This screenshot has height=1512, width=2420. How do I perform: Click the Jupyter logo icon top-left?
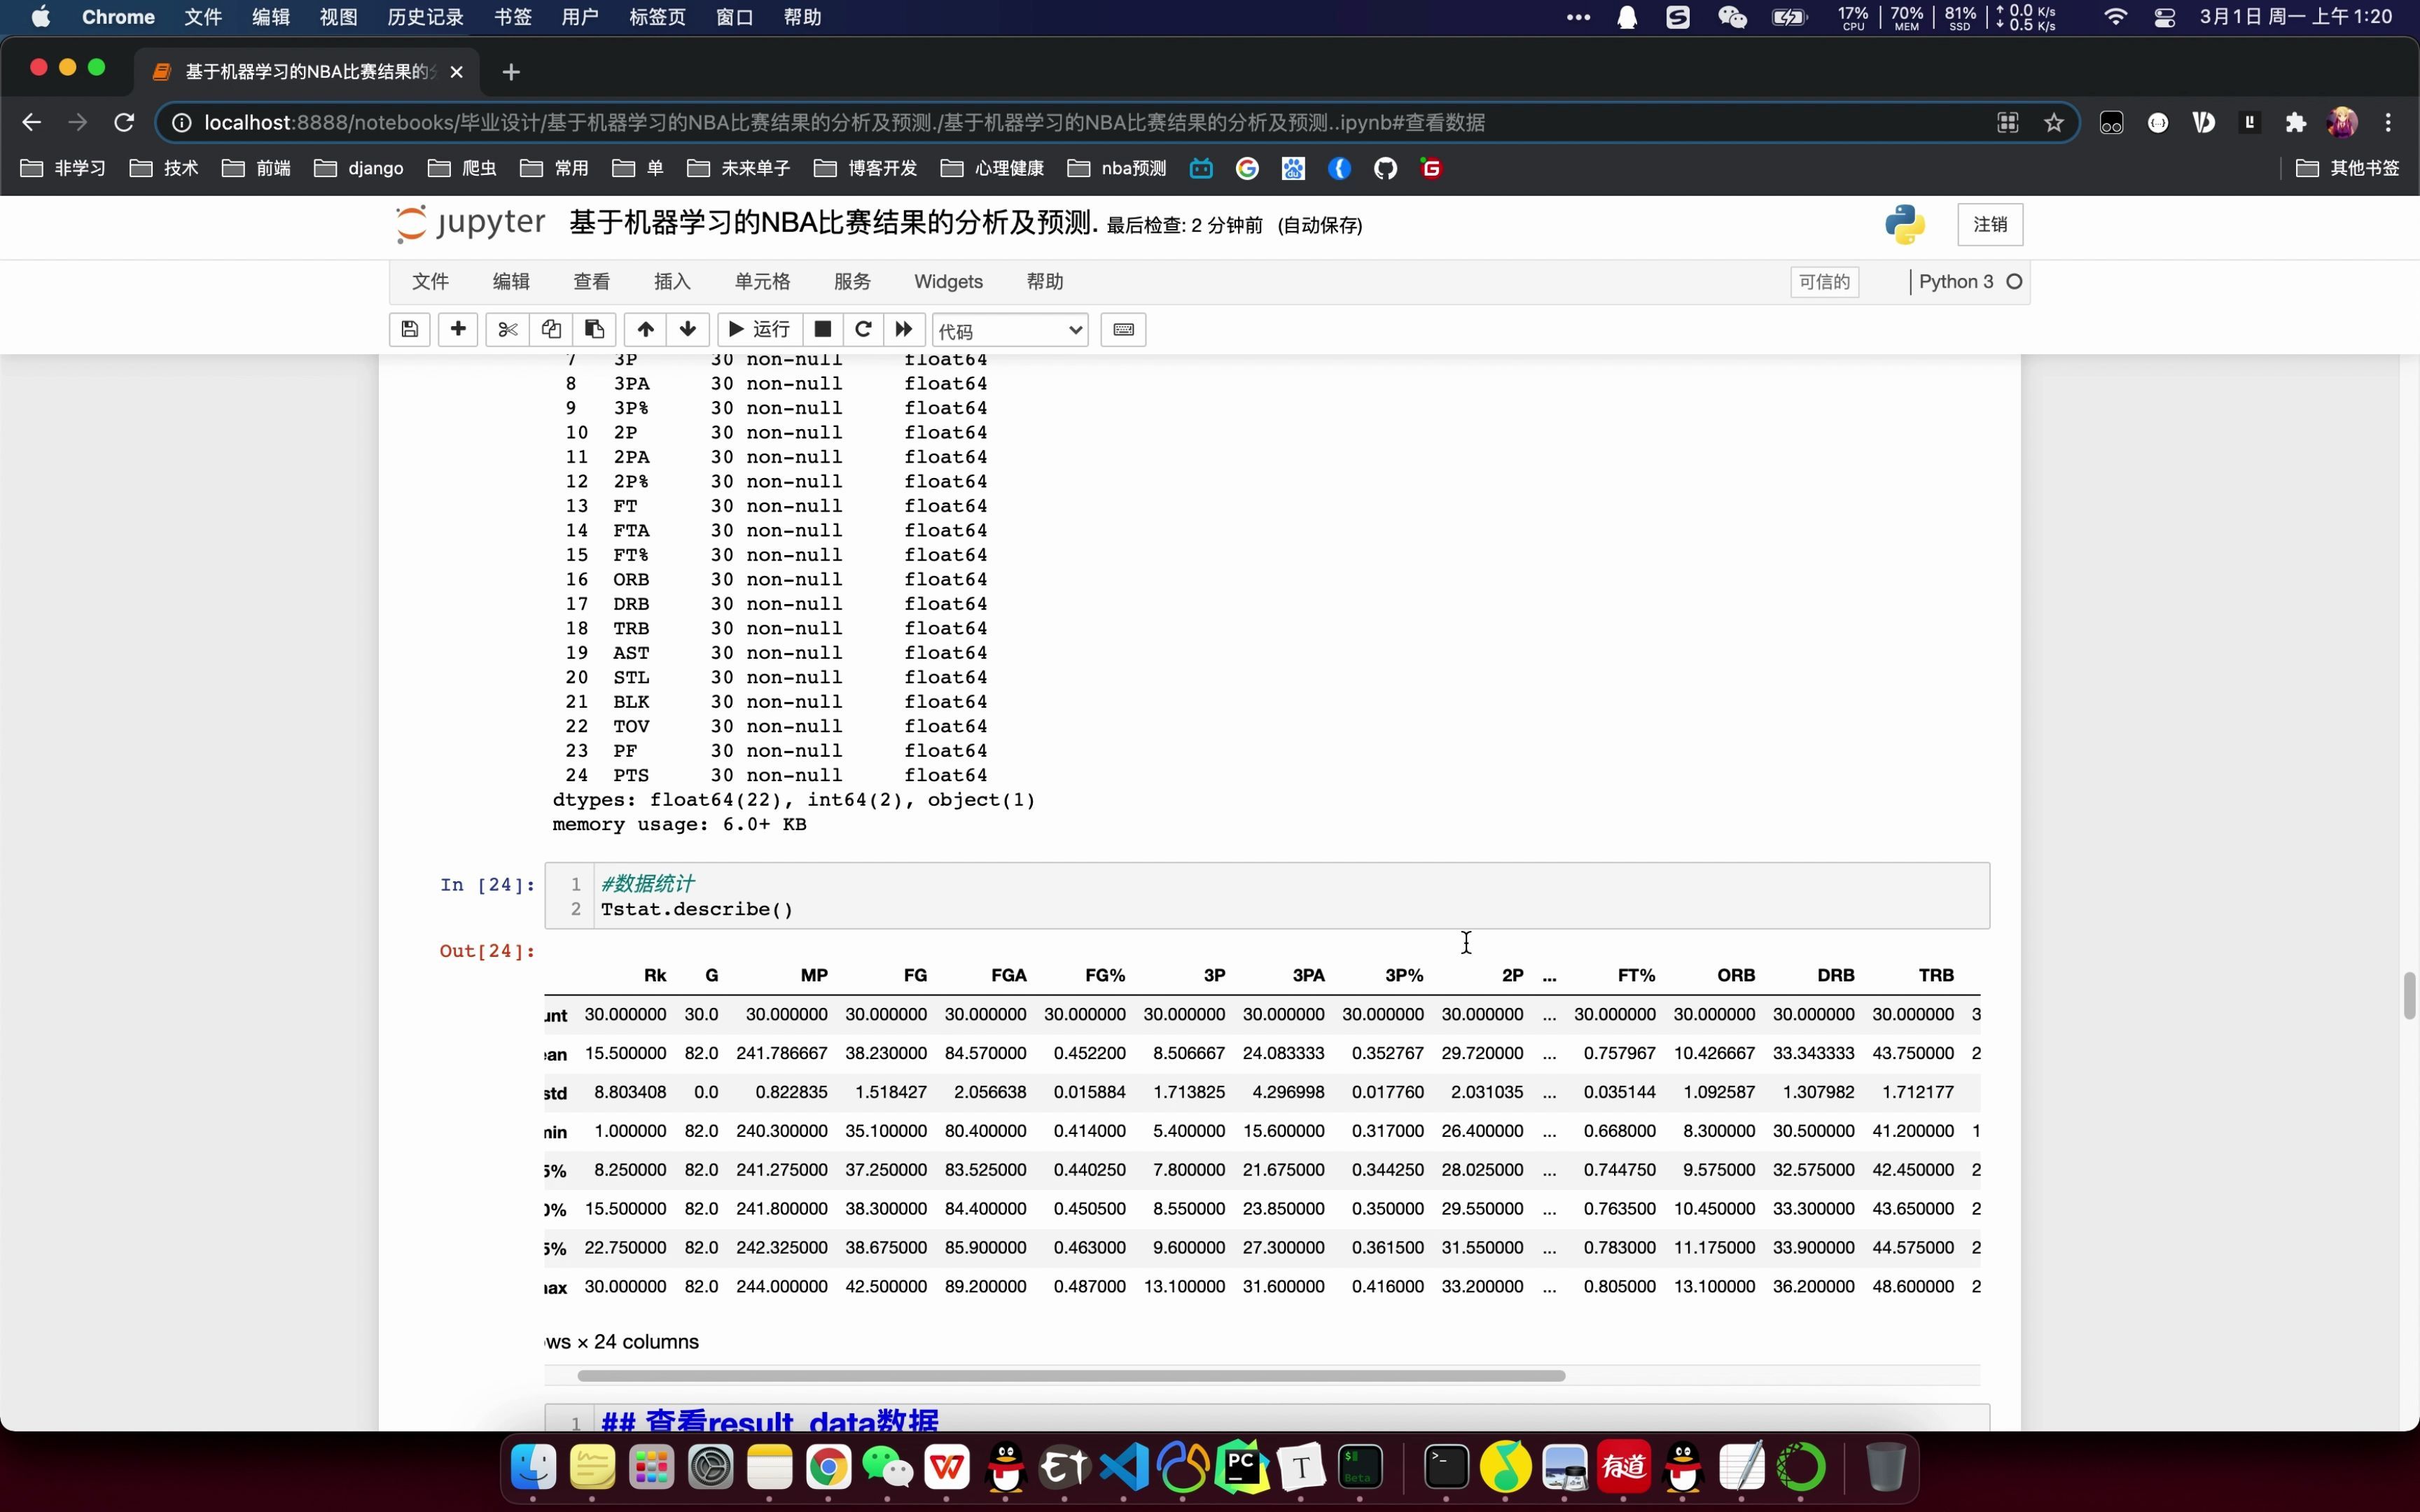pyautogui.click(x=410, y=223)
